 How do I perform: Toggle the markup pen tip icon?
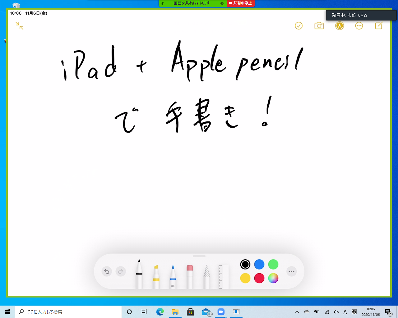pyautogui.click(x=340, y=26)
